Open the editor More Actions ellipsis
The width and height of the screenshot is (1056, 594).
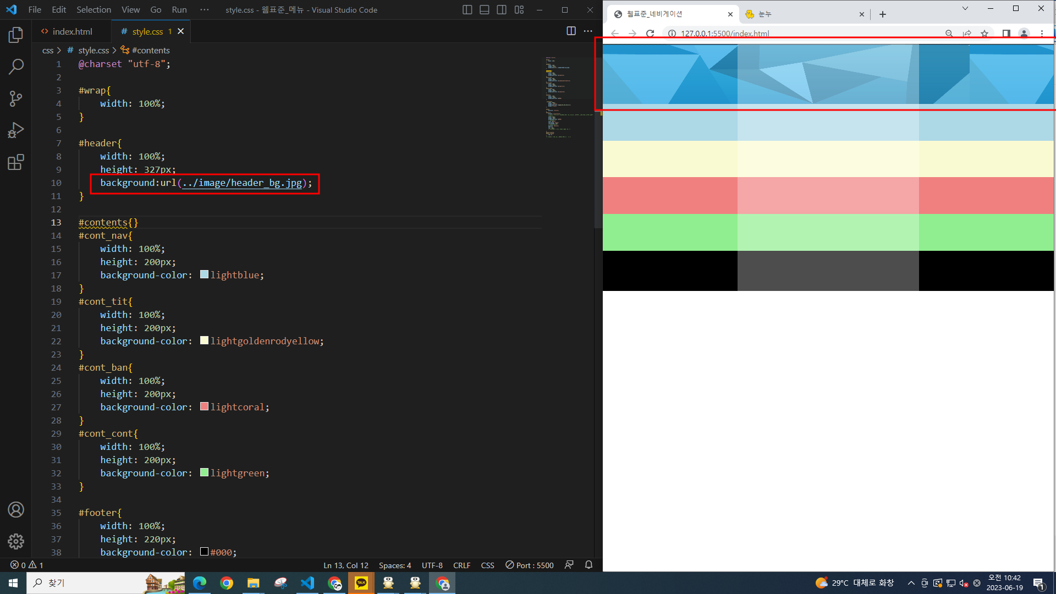click(588, 31)
